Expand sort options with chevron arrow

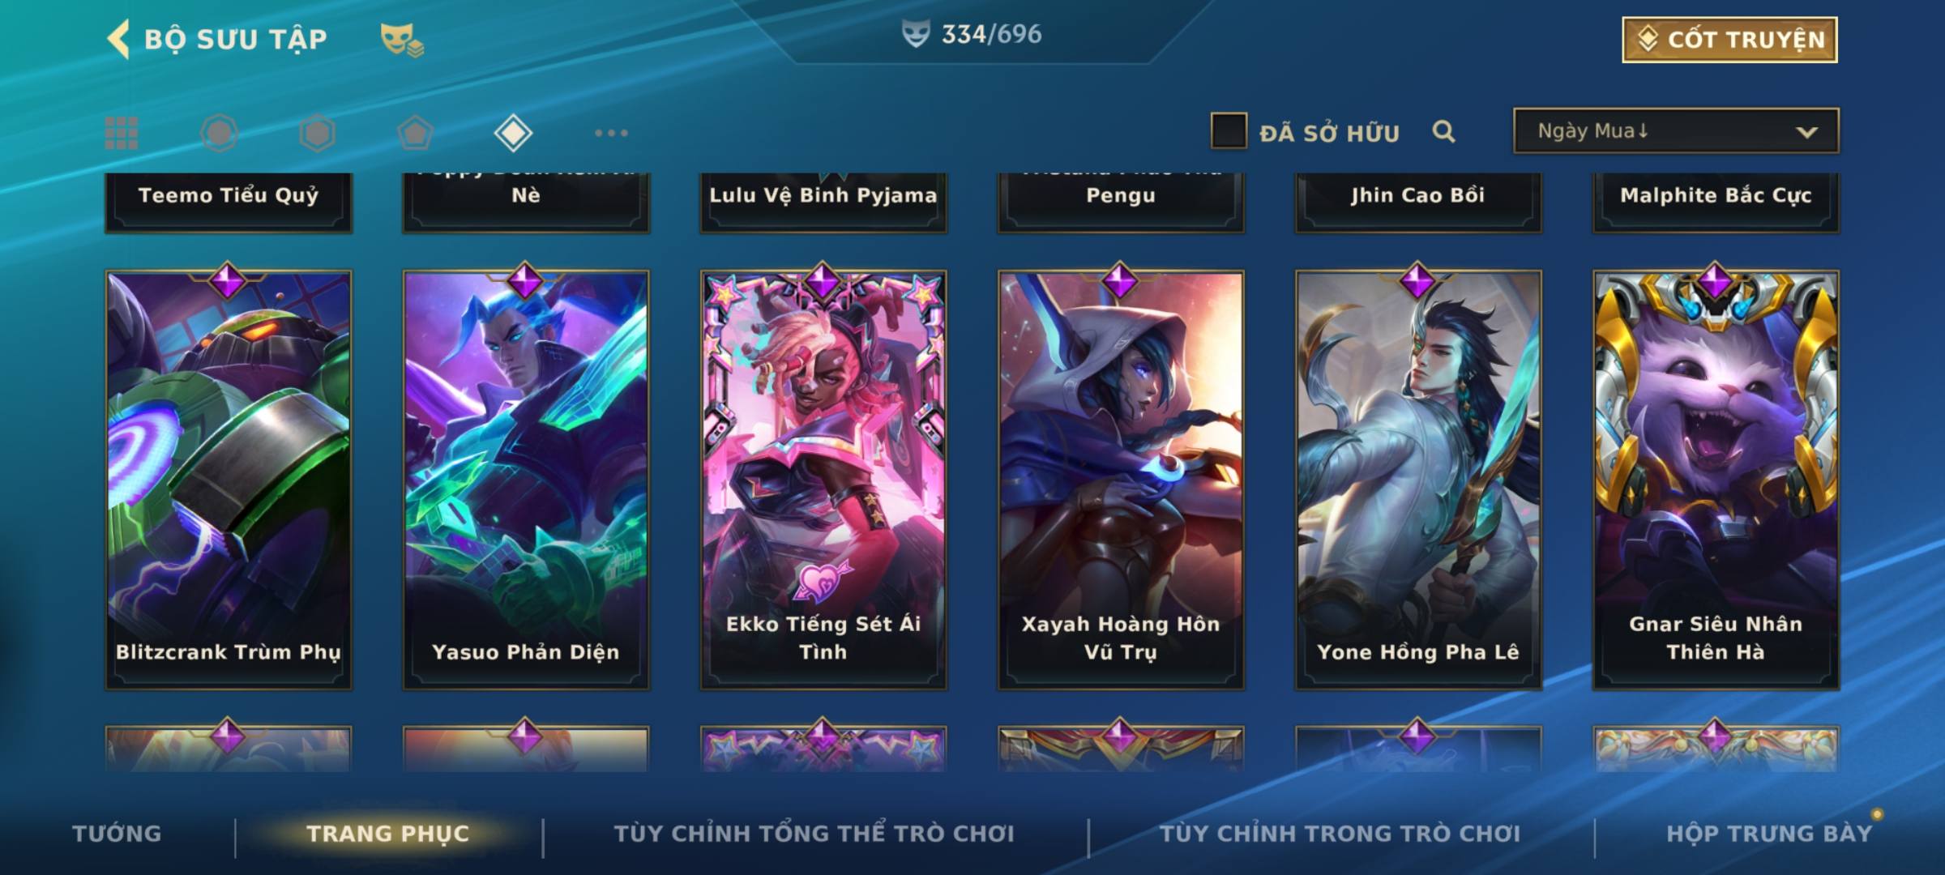1806,132
